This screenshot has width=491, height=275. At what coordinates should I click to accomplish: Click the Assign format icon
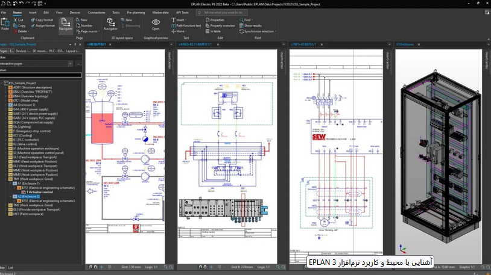33,26
